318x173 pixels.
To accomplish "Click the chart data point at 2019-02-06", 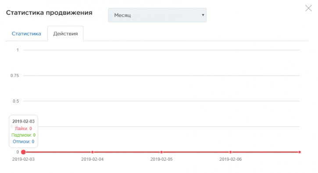I will [230, 152].
